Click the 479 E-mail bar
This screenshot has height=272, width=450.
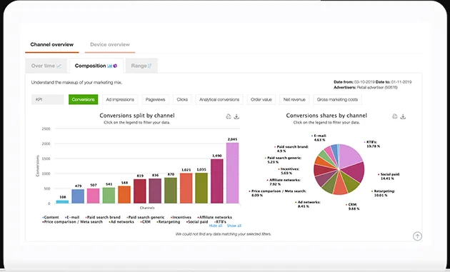click(x=78, y=196)
